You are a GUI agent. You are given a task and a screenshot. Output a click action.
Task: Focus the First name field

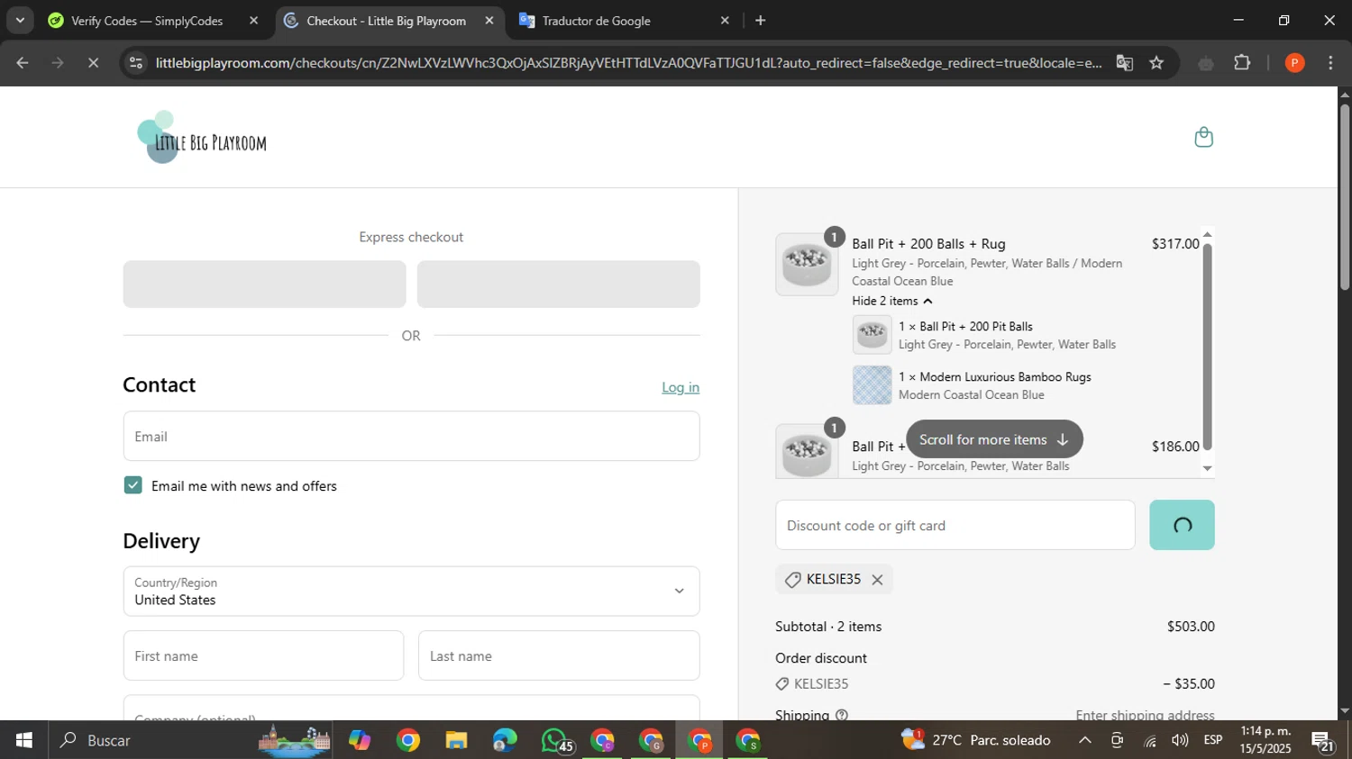[x=263, y=655]
